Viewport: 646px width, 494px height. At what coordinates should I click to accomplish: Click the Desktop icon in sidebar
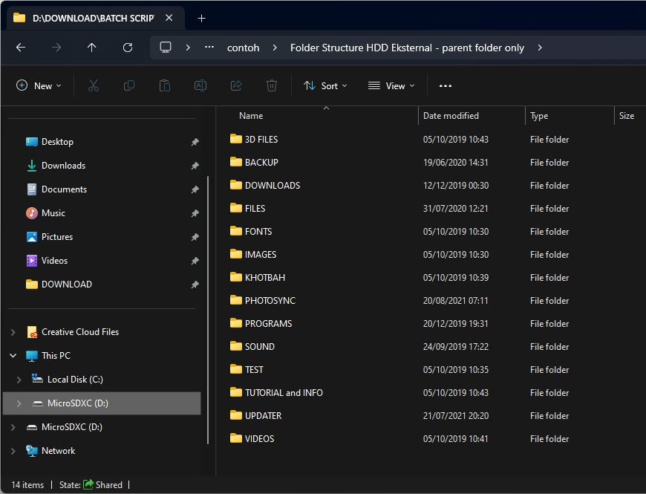pos(32,142)
